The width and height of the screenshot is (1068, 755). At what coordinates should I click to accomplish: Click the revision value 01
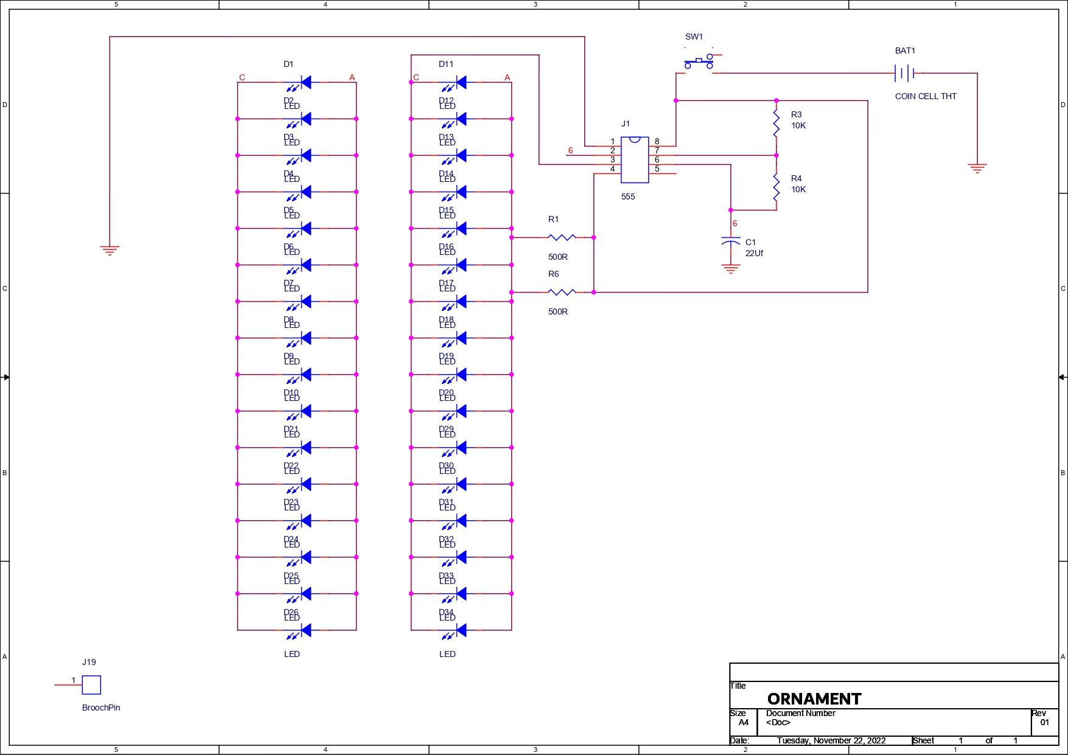pyautogui.click(x=1045, y=722)
